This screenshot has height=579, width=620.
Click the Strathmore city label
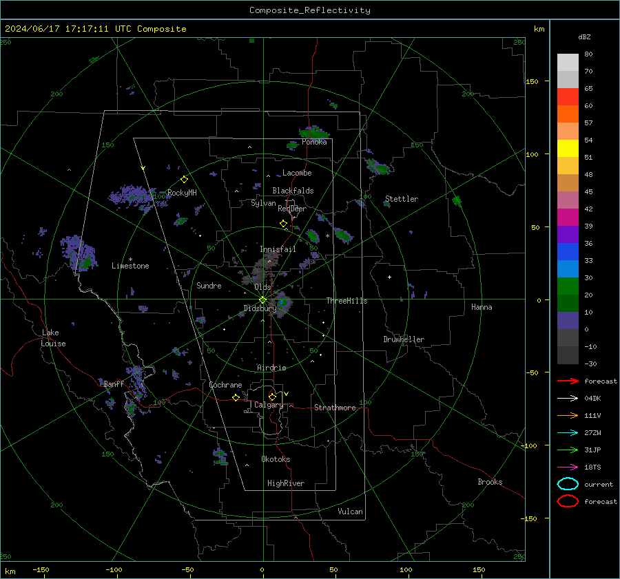(x=335, y=408)
